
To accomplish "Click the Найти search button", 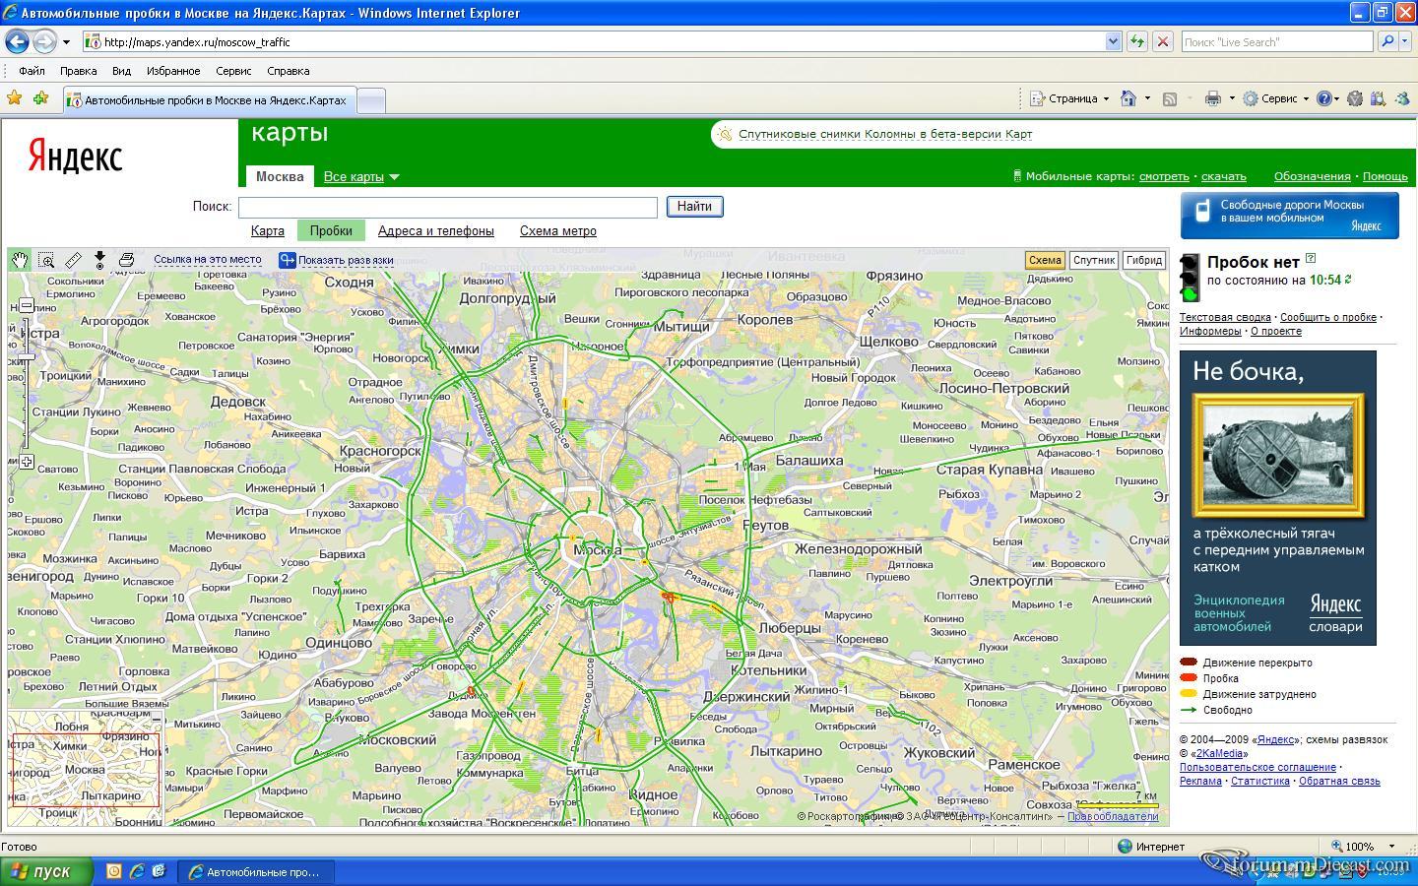I will coord(694,206).
